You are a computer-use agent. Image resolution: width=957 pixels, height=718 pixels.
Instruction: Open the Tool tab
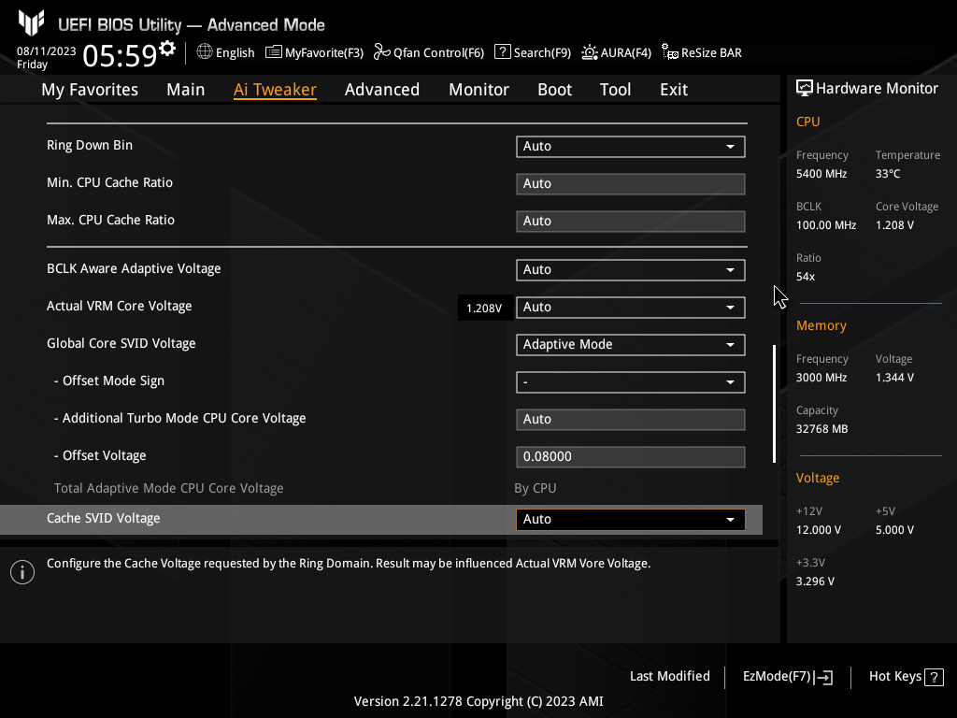(x=615, y=90)
